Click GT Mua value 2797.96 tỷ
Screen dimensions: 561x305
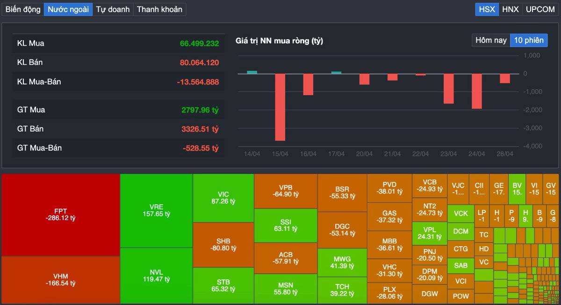(200, 110)
